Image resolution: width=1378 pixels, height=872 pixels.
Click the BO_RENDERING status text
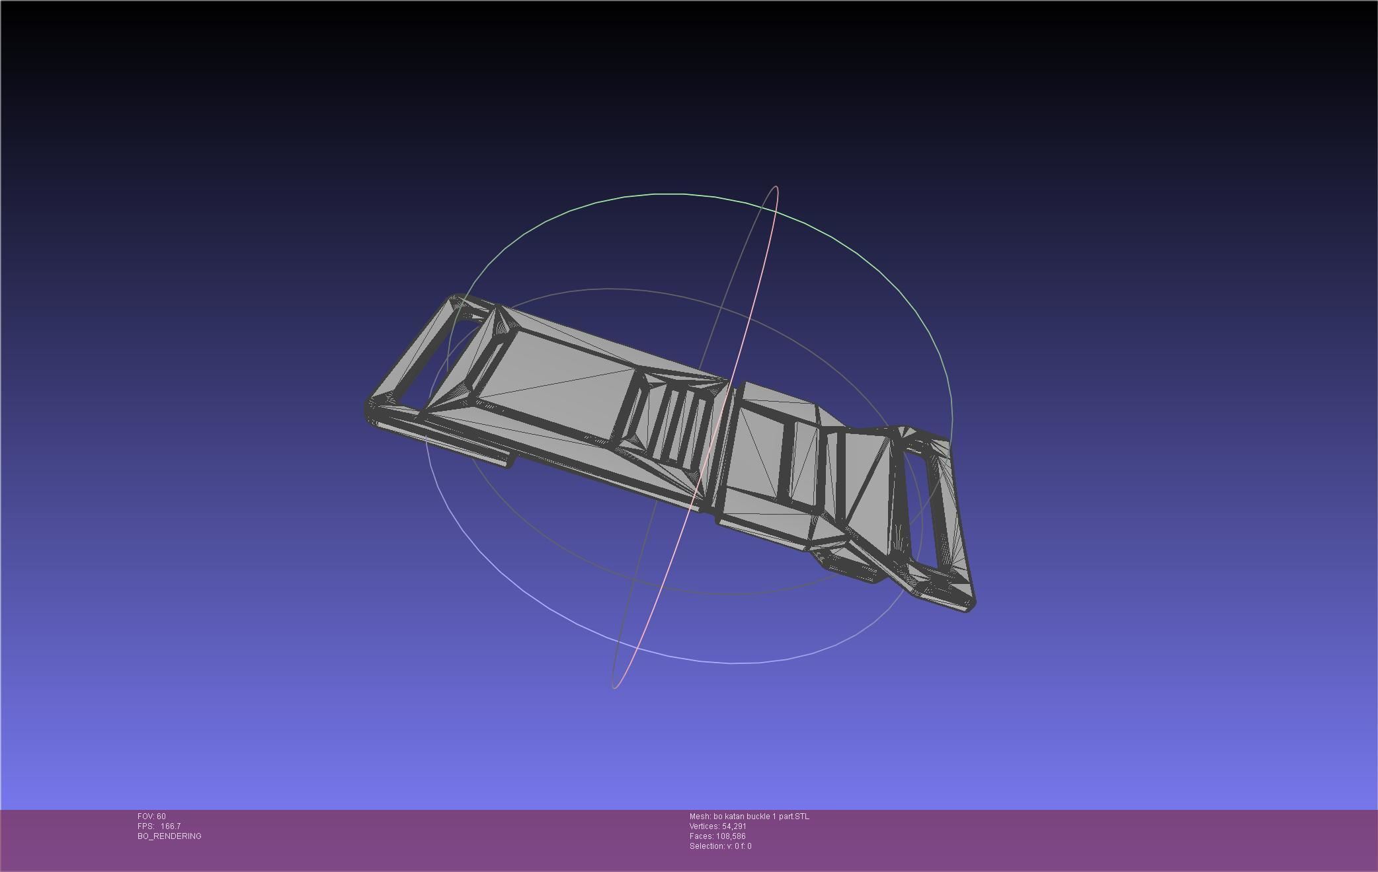169,836
